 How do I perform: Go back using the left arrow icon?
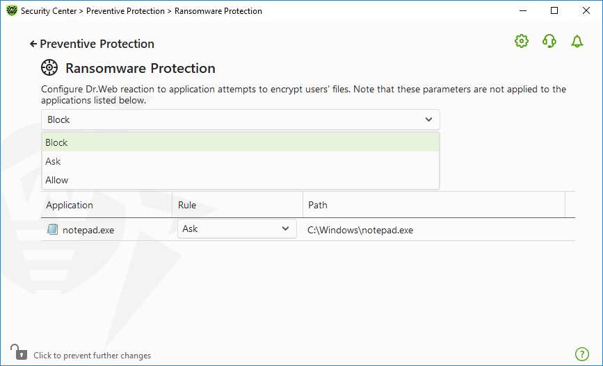tap(33, 44)
